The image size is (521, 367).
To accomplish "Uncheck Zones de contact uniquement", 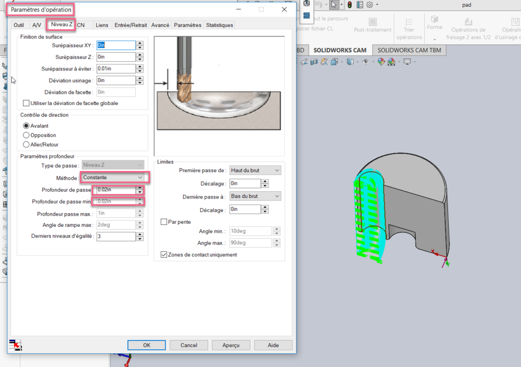I will tap(163, 255).
